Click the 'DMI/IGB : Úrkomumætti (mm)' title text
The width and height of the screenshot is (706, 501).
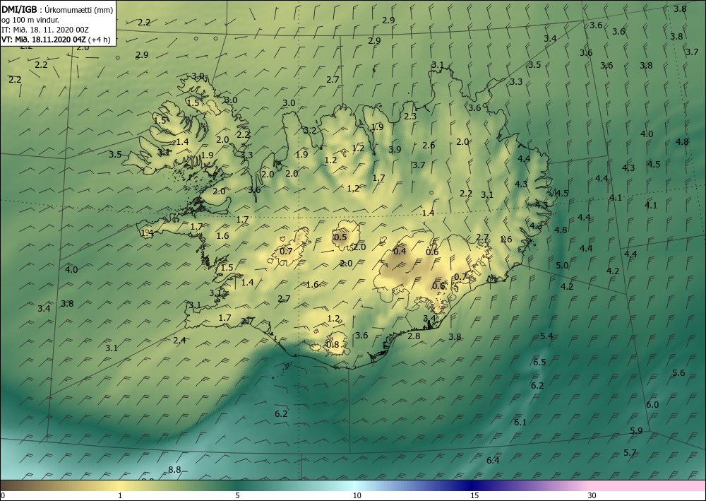(57, 9)
